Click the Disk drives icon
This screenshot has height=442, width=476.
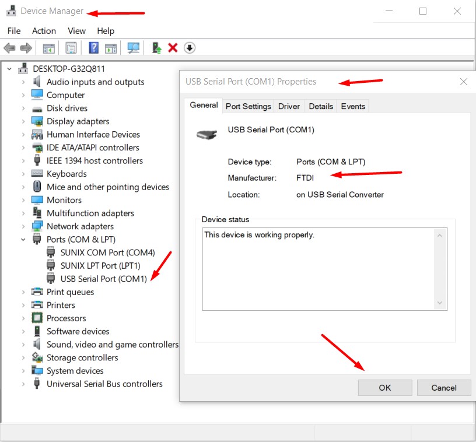pos(37,108)
